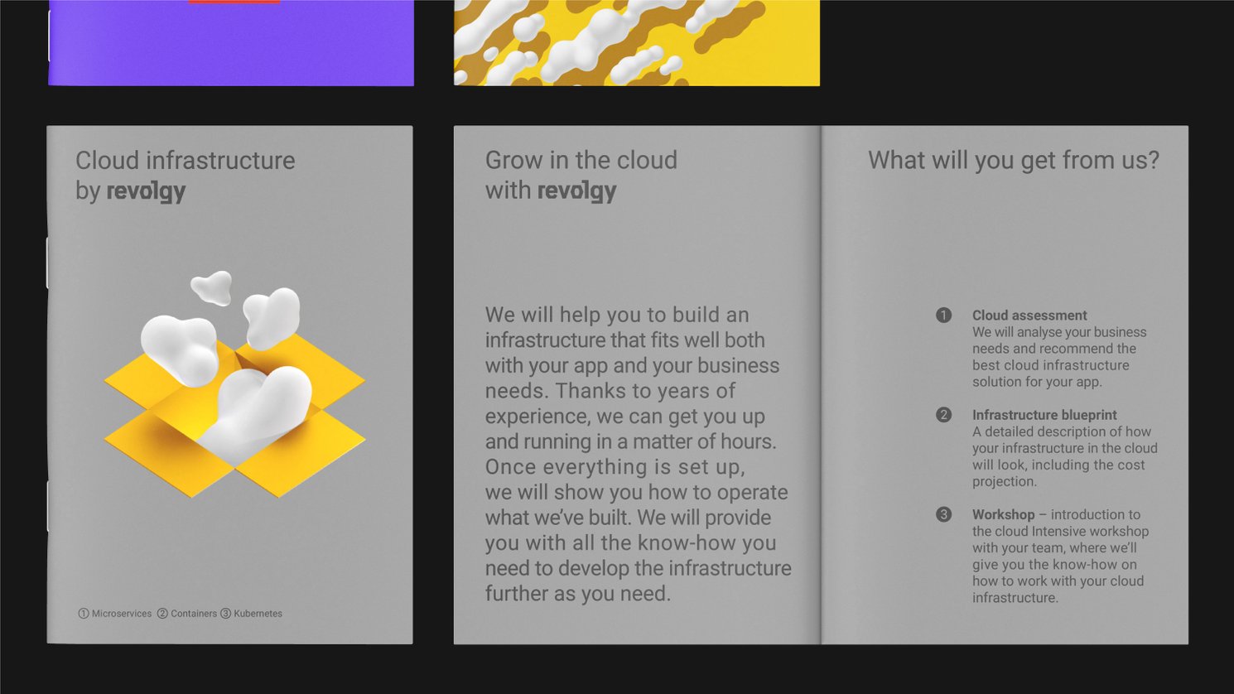Select the Cloud assessment item title
This screenshot has width=1234, height=694.
(x=1029, y=316)
